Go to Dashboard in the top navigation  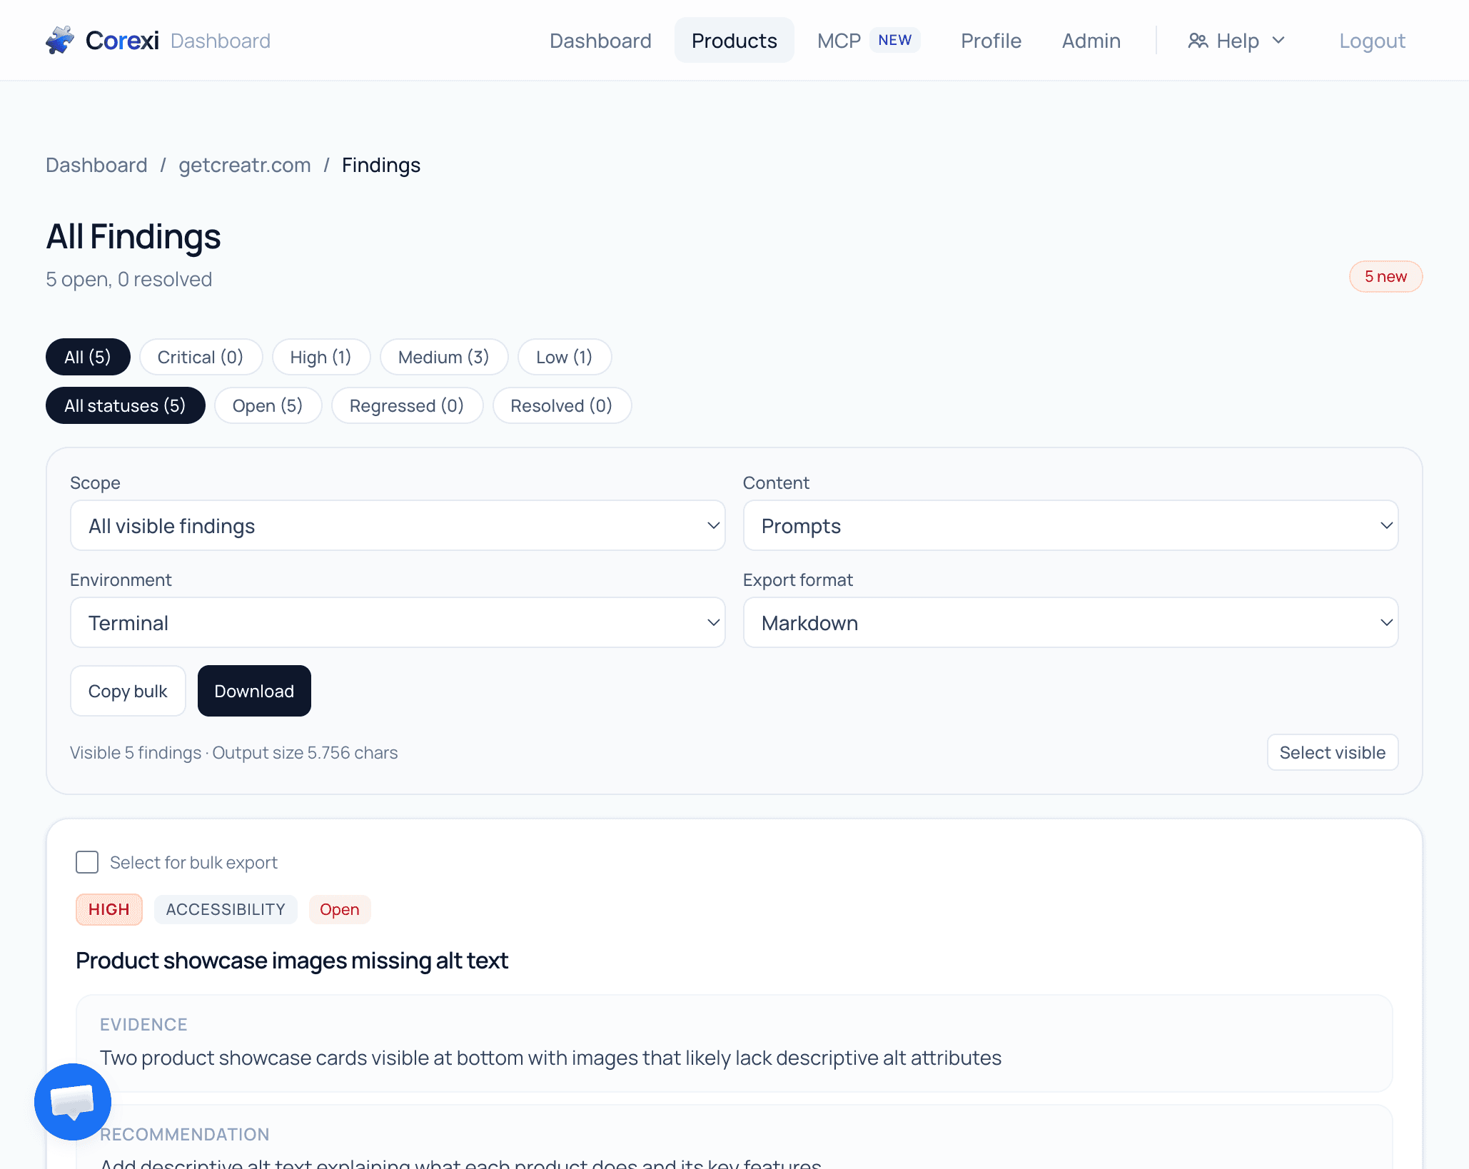pos(600,41)
